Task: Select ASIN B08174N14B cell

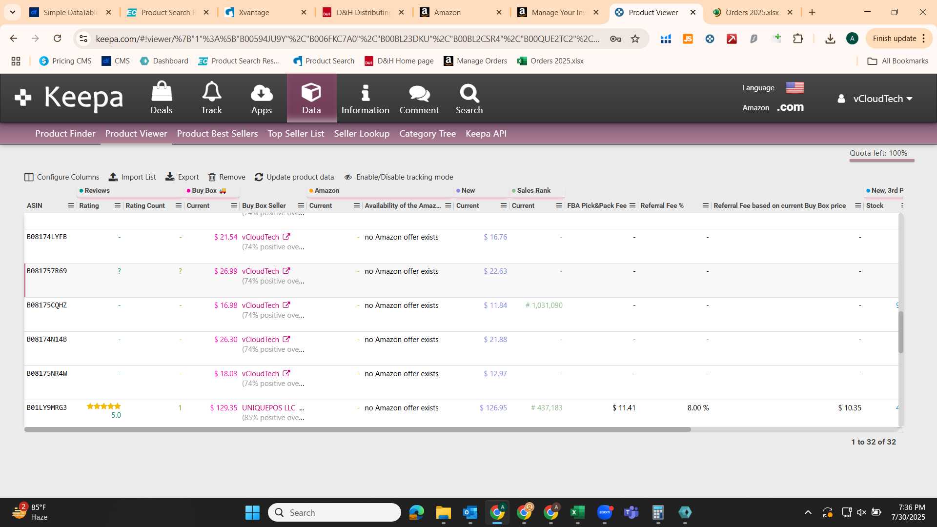Action: point(47,339)
